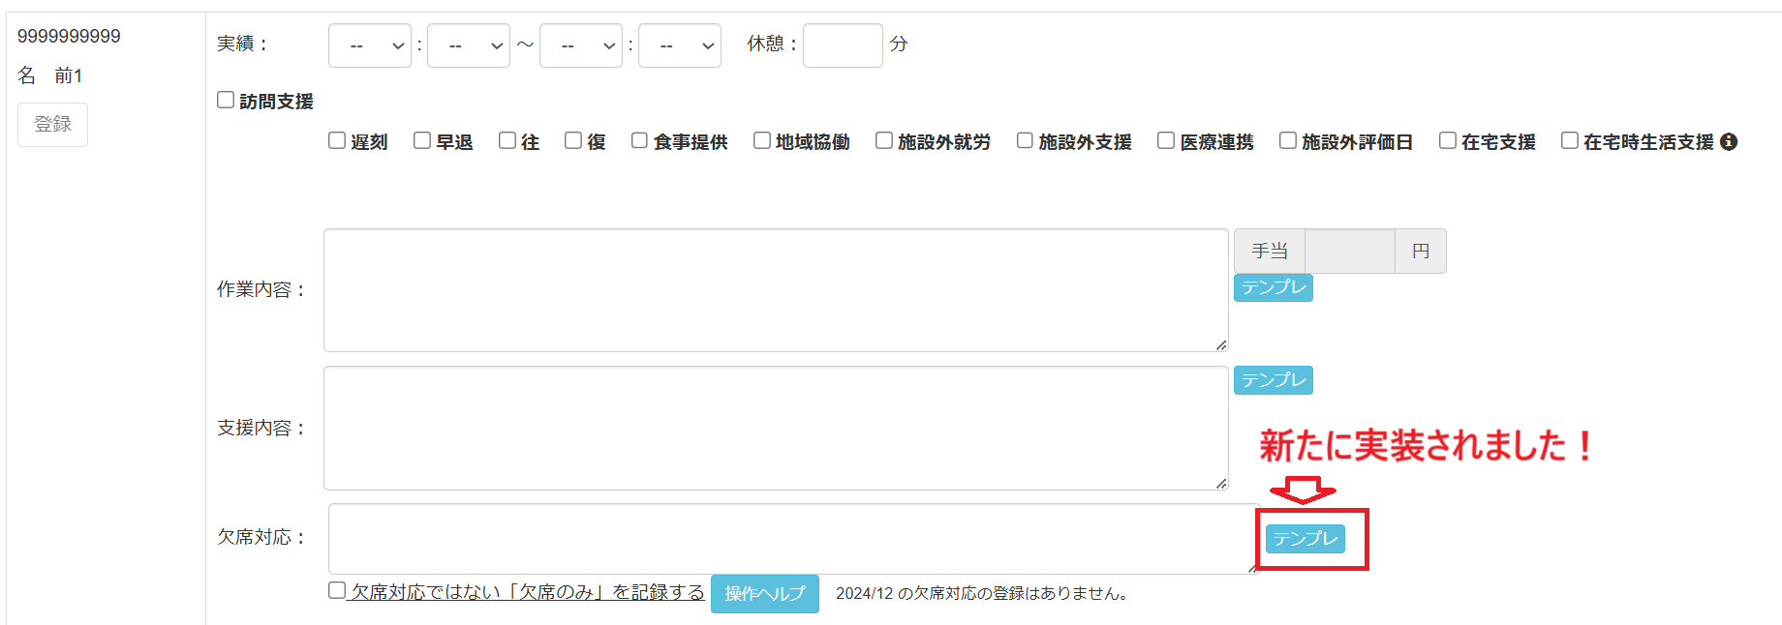Click into the 休憩 minutes input field
This screenshot has height=625, width=1782.
[x=842, y=45]
